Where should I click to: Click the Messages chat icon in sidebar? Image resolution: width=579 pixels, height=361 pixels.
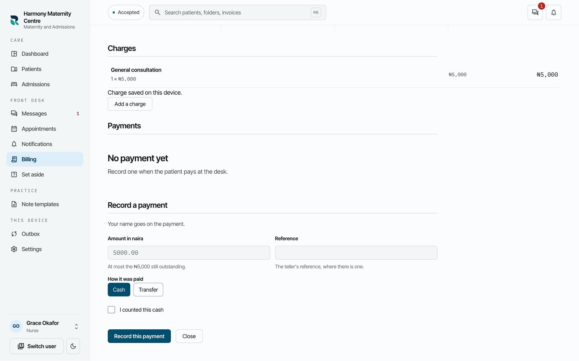point(14,114)
